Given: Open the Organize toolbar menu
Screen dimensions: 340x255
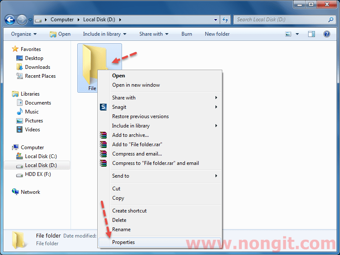Looking at the screenshot, I should pyautogui.click(x=24, y=34).
